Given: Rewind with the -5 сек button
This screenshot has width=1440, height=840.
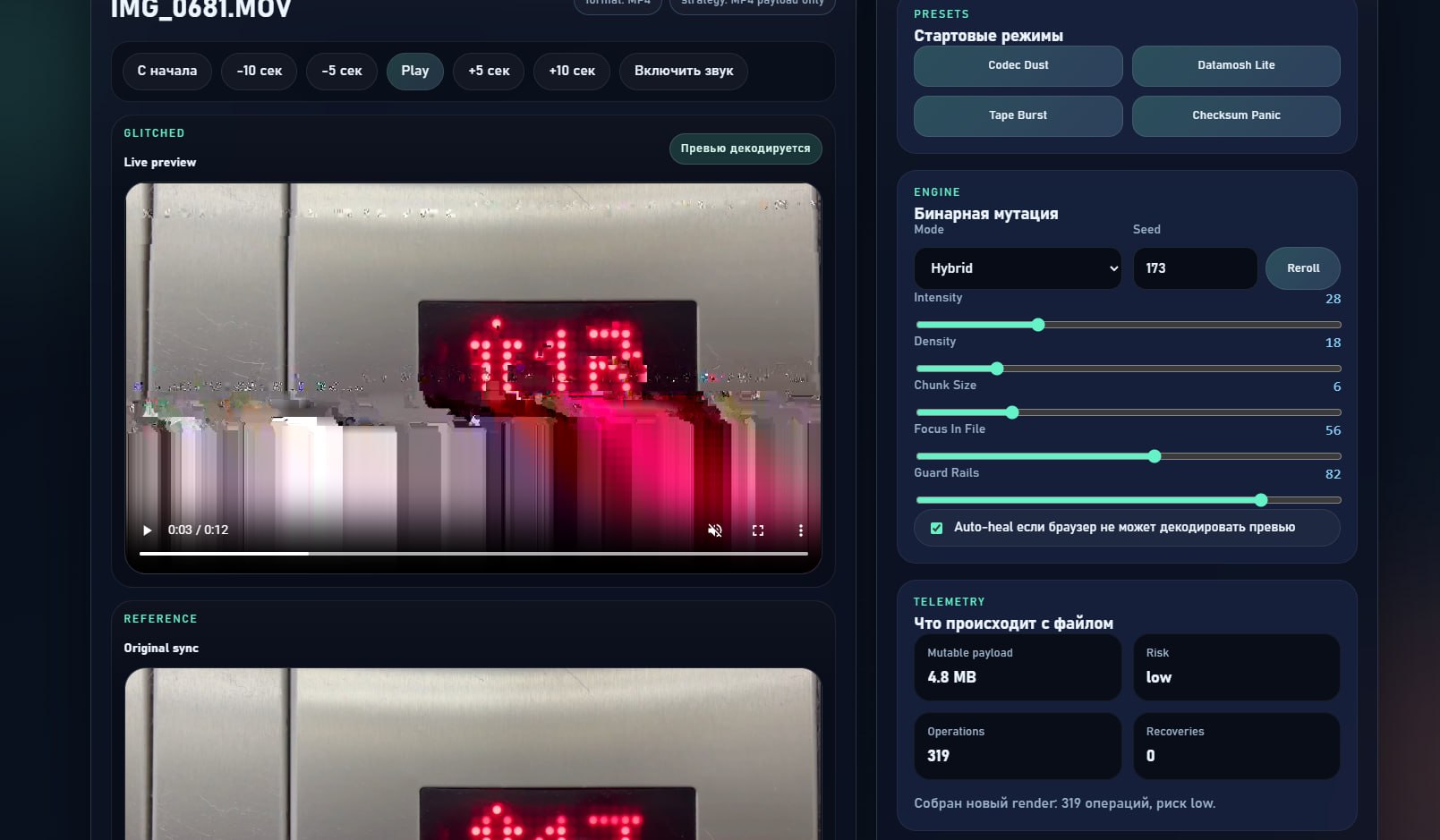Looking at the screenshot, I should (342, 72).
